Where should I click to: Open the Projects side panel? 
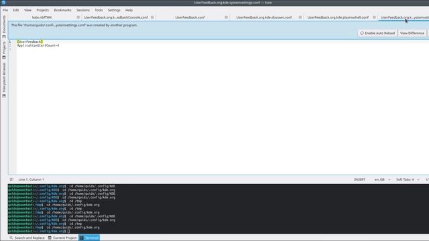4,50
